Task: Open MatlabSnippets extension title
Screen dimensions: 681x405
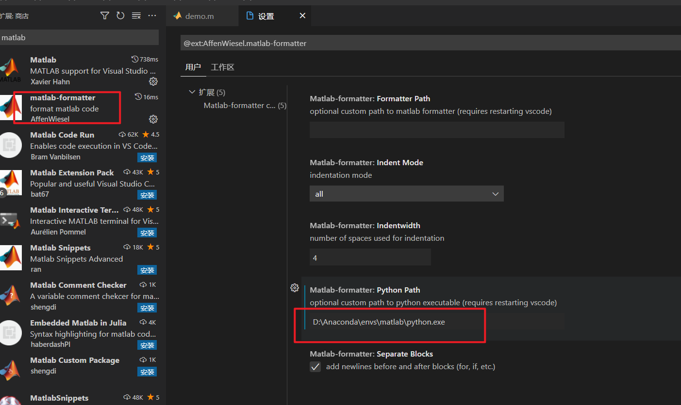Action: [x=59, y=398]
